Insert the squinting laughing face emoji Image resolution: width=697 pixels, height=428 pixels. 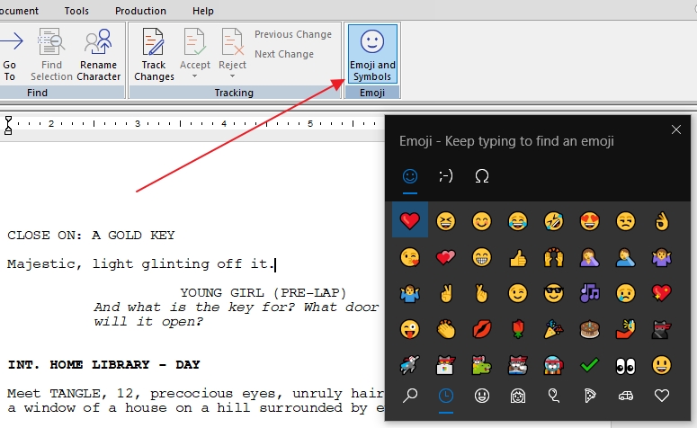point(446,221)
